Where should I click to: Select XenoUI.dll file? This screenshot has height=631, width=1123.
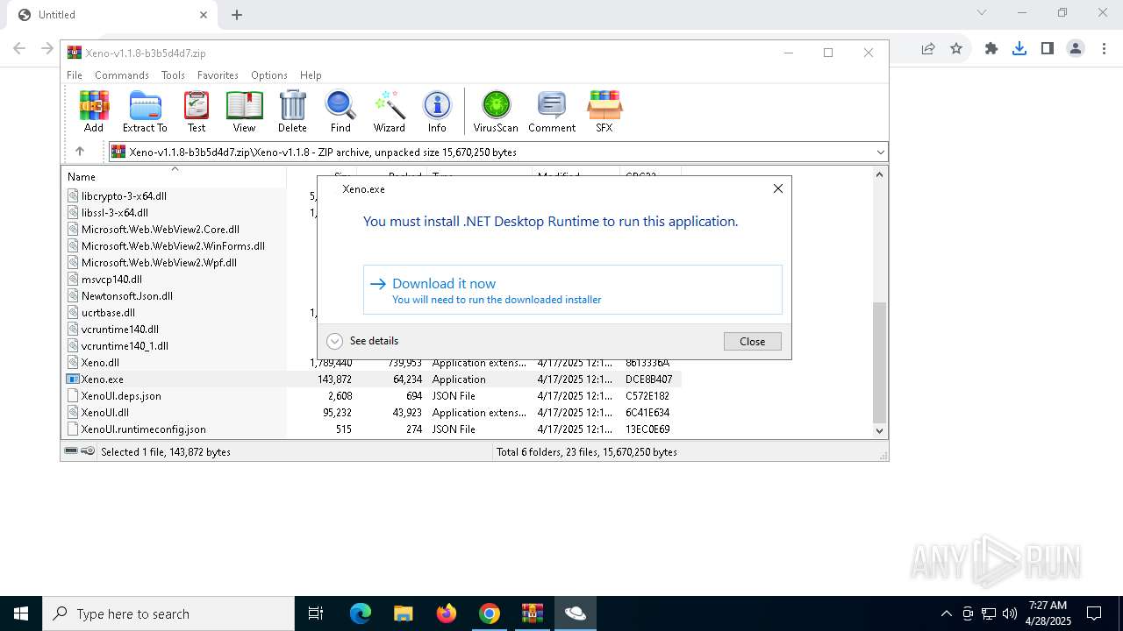click(x=104, y=413)
